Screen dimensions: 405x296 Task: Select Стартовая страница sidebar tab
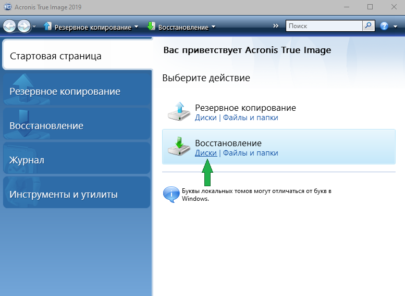click(77, 56)
